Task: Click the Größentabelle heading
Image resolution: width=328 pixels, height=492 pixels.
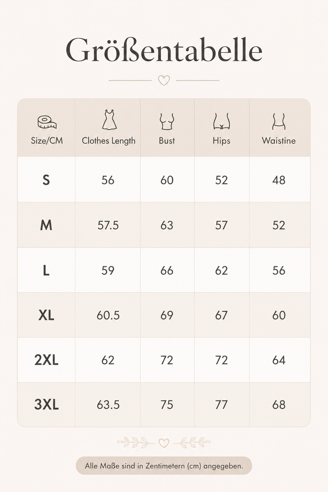Action: pyautogui.click(x=164, y=50)
